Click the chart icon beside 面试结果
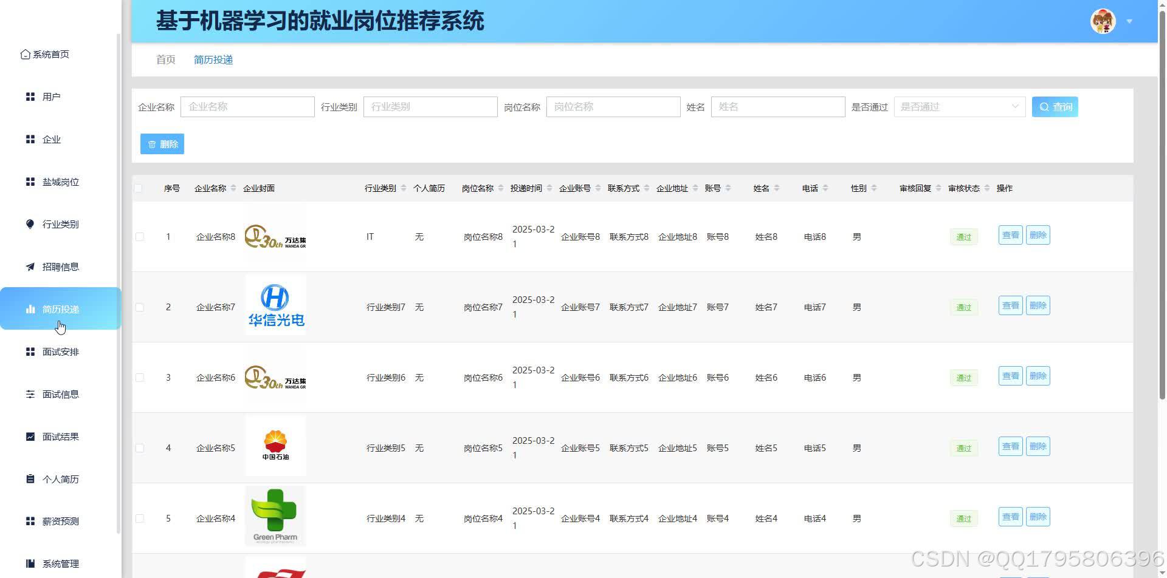 tap(30, 437)
